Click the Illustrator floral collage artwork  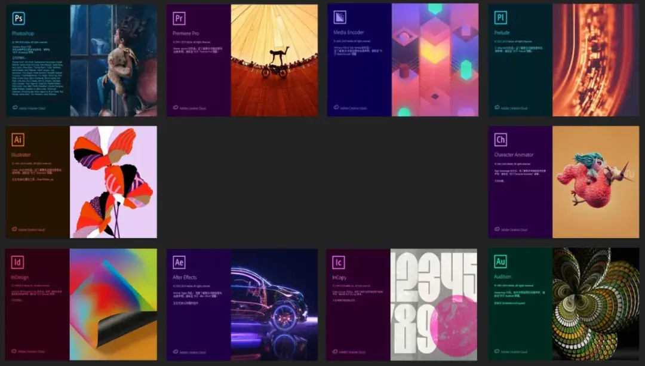tap(113, 182)
